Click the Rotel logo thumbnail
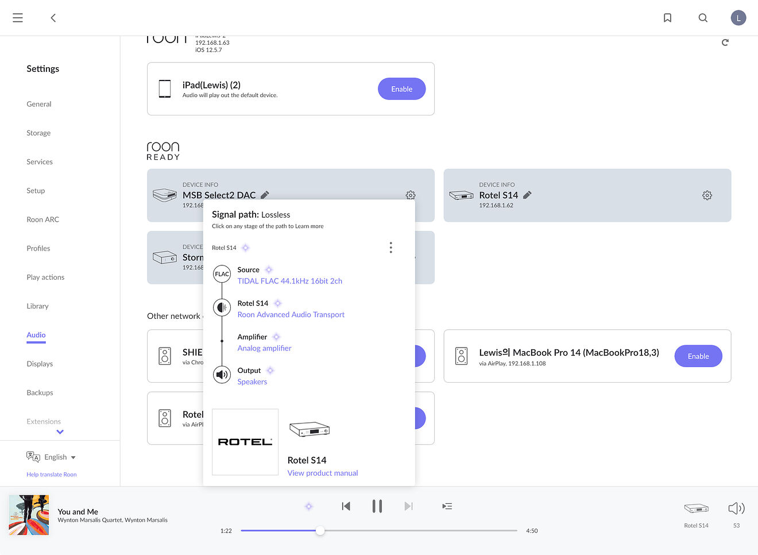 (245, 442)
